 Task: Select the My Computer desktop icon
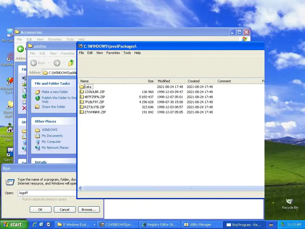point(8,35)
